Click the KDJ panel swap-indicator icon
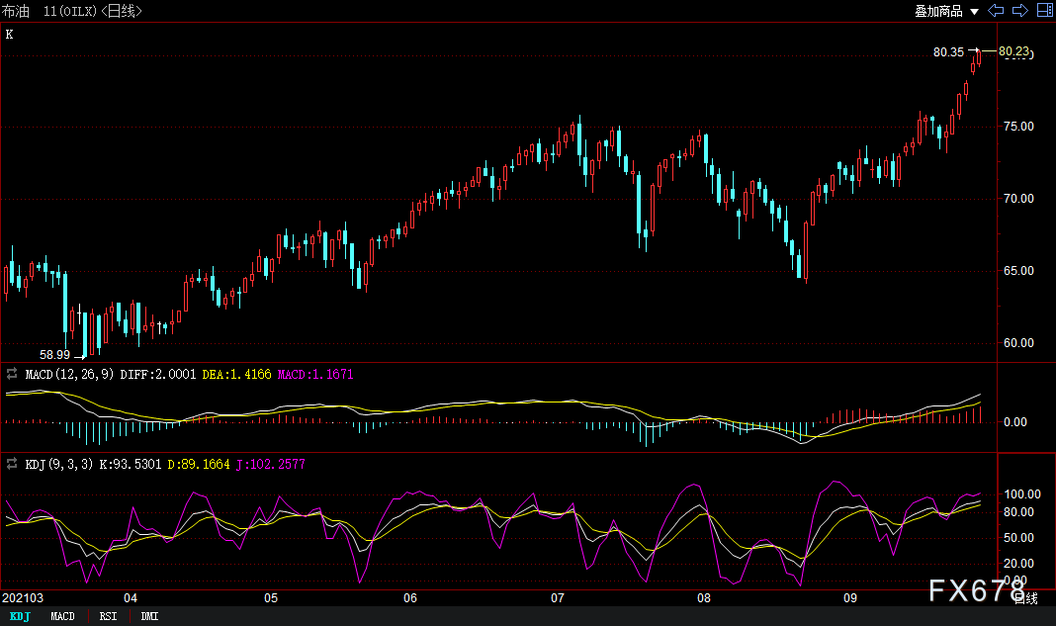Screen dimensions: 1056x626 pos(12,464)
